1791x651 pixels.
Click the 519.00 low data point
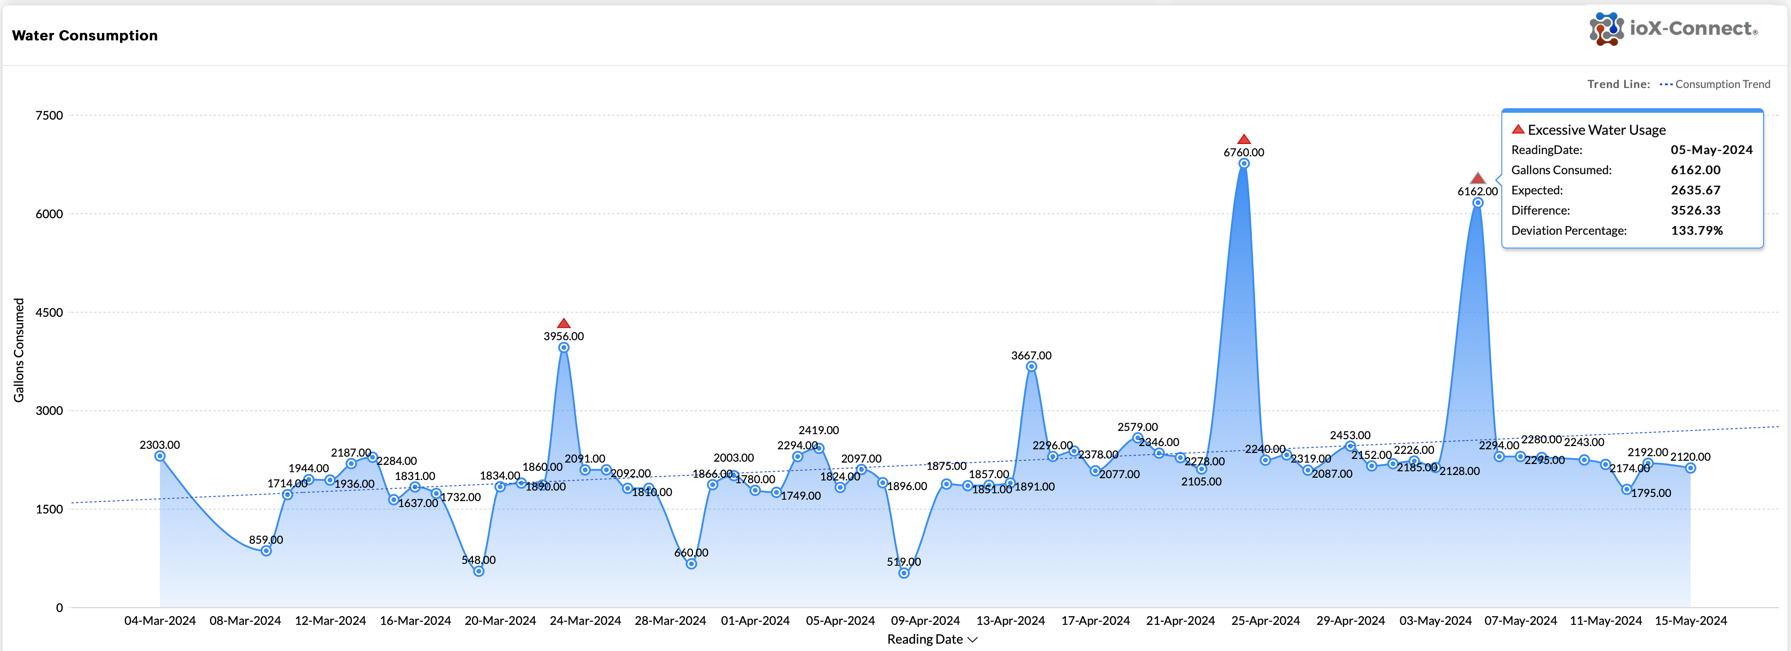(904, 573)
